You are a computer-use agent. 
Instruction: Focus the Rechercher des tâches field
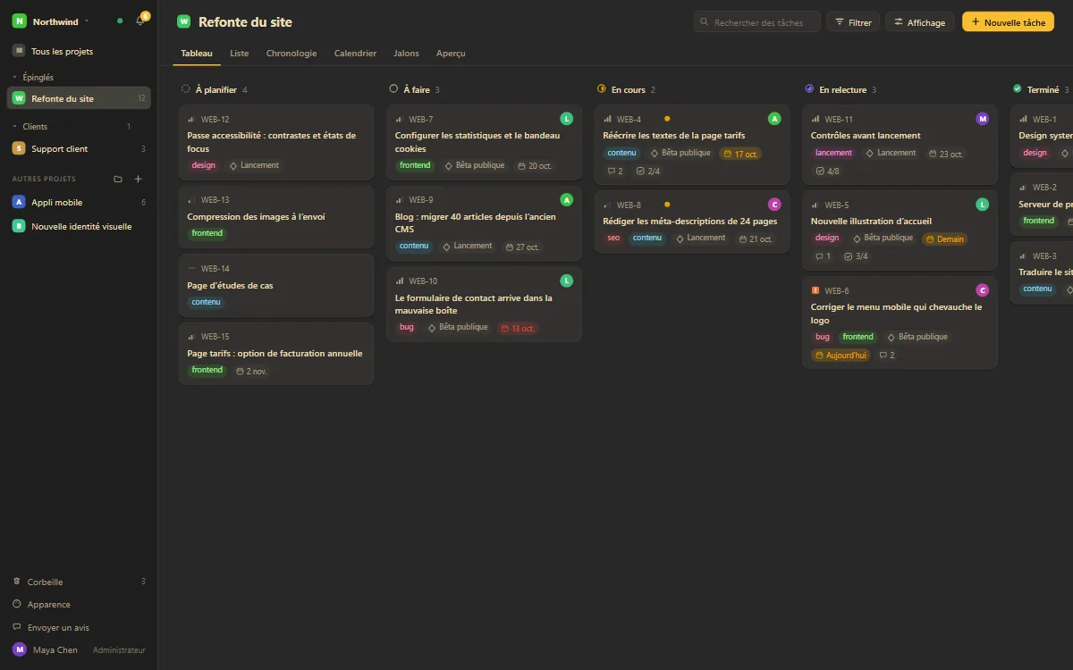click(756, 22)
